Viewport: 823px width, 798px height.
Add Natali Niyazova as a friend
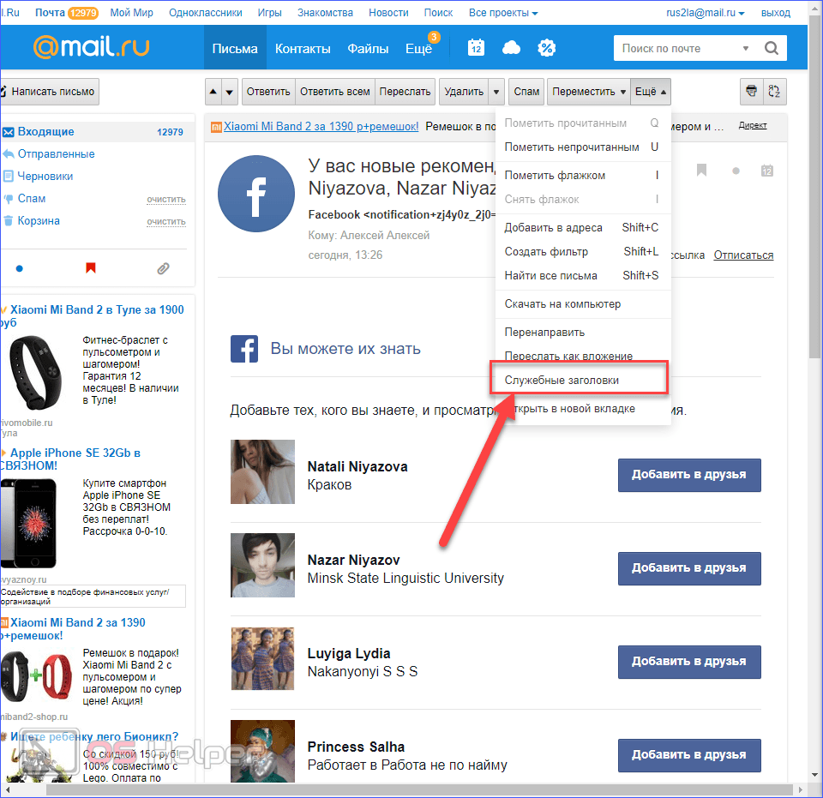(688, 474)
